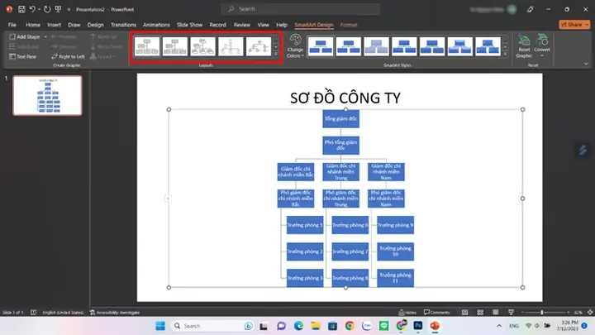Open the Customize Quick Access Toolbar arrow
595x335 pixels.
[69, 9]
